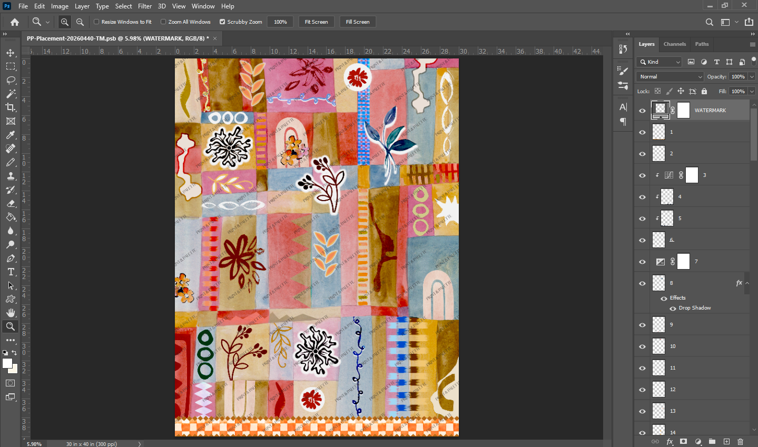Image resolution: width=758 pixels, height=447 pixels.
Task: Hide the WATERMARK layer
Action: tap(642, 111)
